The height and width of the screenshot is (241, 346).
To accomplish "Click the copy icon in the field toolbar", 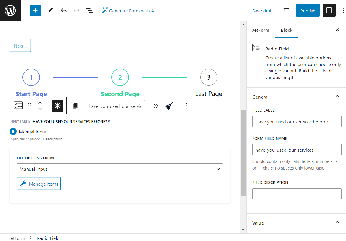I will pyautogui.click(x=75, y=106).
